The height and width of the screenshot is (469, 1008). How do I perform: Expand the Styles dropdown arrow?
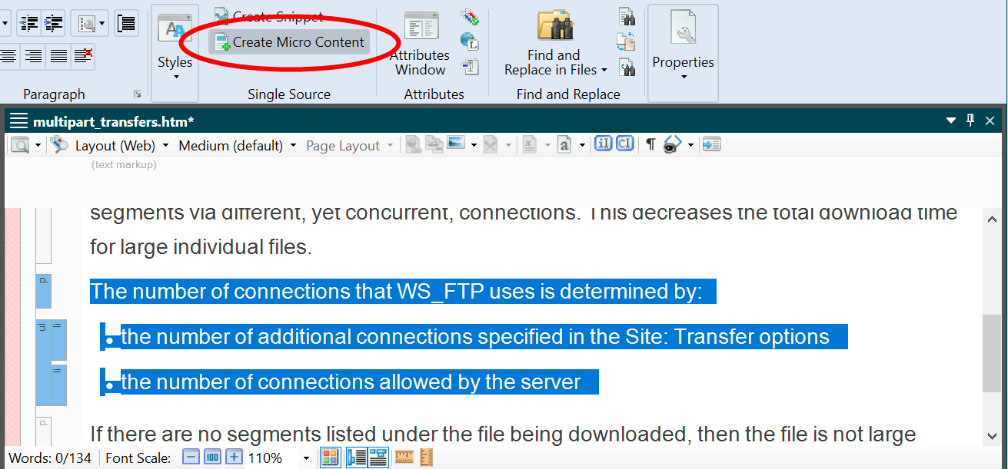tap(175, 74)
